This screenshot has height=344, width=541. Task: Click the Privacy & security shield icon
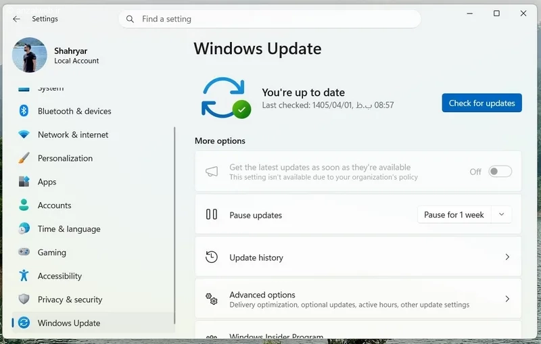tap(24, 299)
